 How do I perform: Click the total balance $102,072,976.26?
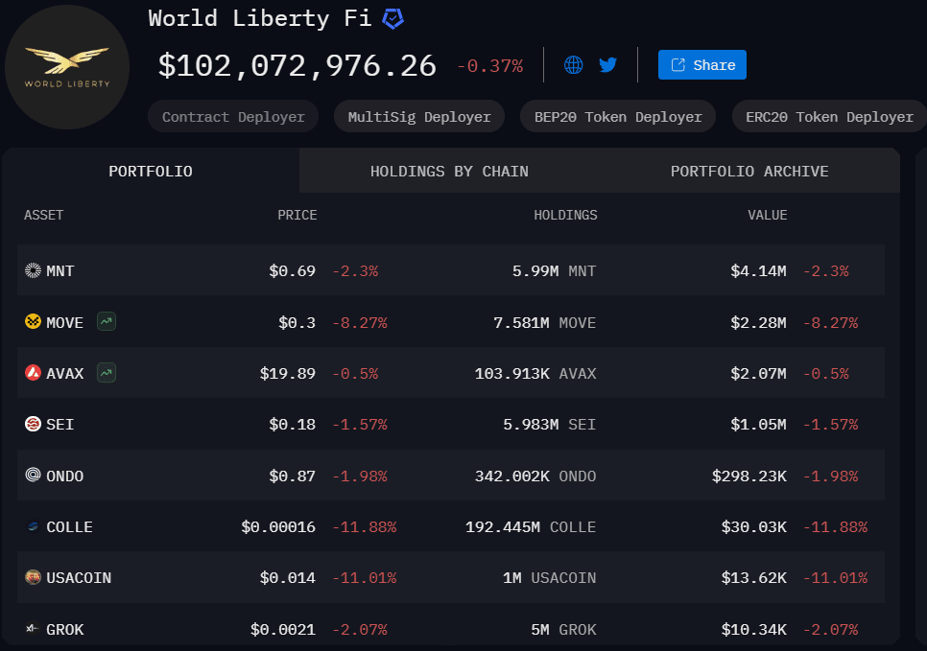[x=297, y=65]
